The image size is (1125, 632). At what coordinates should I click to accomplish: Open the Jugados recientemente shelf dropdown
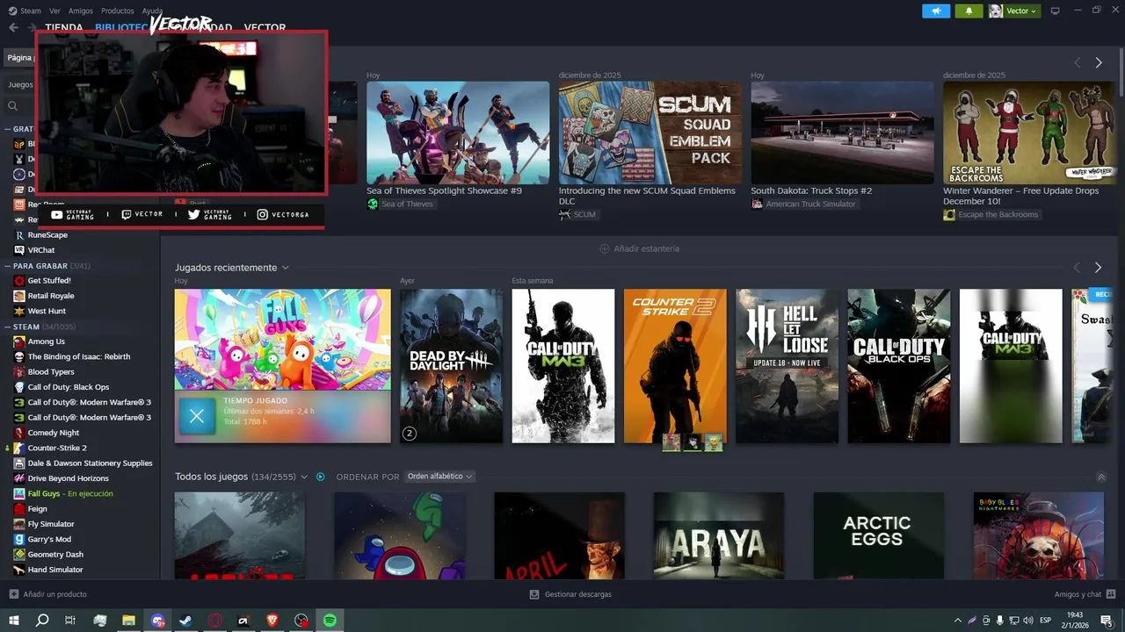[285, 268]
